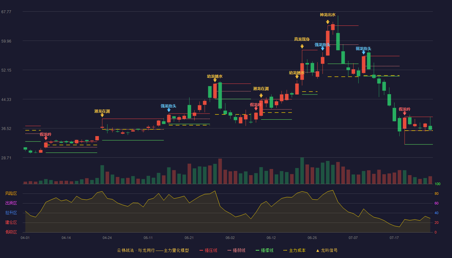Select the 07-17 date label
This screenshot has height=258, width=452.
(x=394, y=238)
